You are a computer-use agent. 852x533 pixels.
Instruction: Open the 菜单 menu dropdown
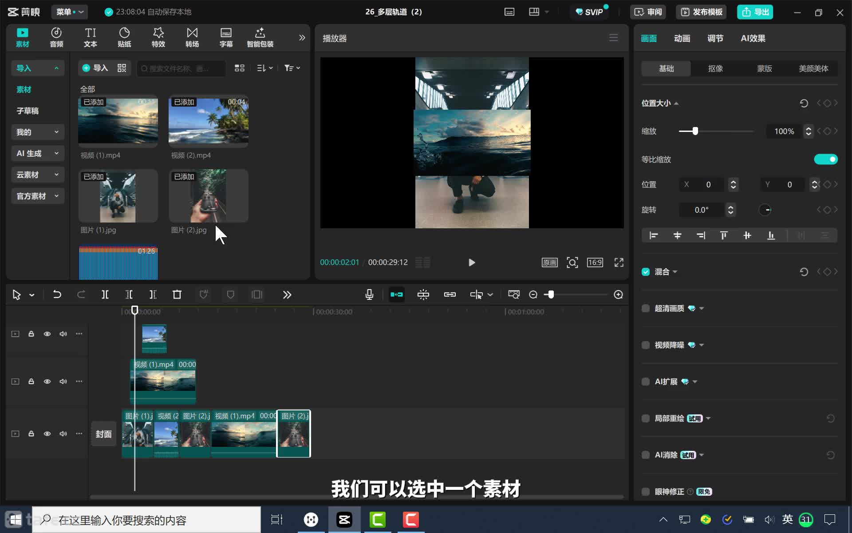coord(70,12)
